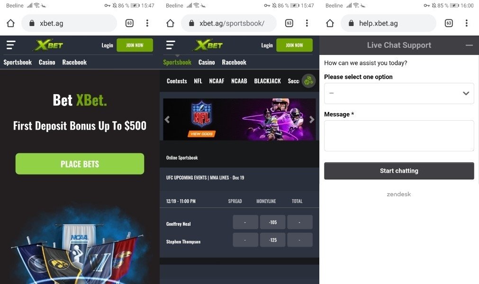Screen dimensions: 479x284
Task: Show next banner with right carousel arrow
Action: pos(312,120)
